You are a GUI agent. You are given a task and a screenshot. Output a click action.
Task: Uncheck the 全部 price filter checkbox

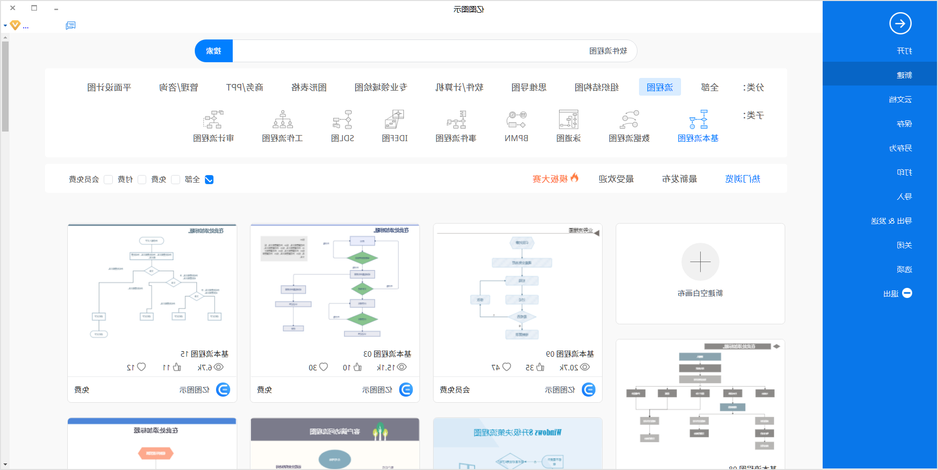pyautogui.click(x=209, y=179)
